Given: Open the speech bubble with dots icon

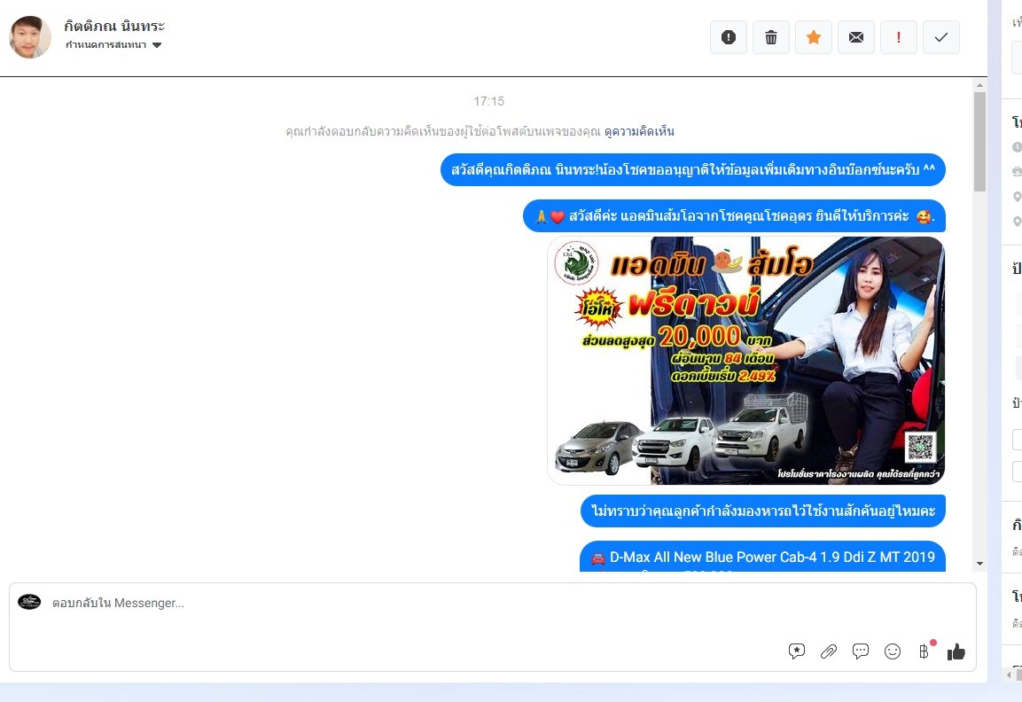Looking at the screenshot, I should click(x=861, y=651).
